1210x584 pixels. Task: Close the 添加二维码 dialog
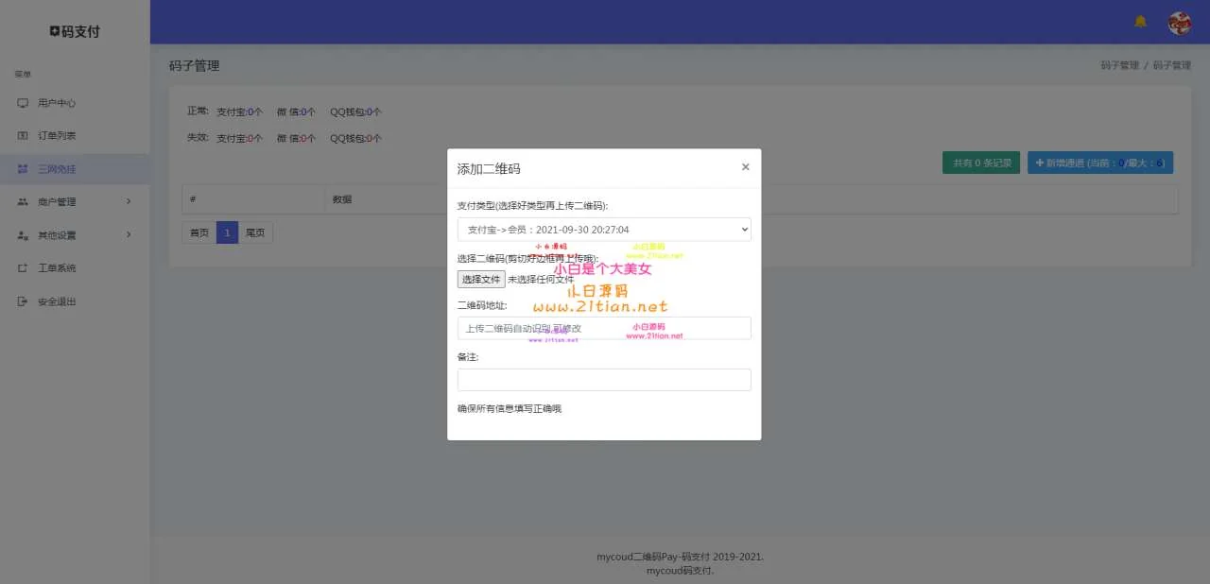click(x=745, y=167)
